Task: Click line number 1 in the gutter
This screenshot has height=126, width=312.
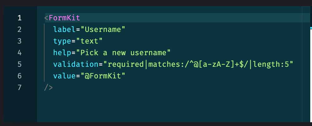Action: coord(19,18)
